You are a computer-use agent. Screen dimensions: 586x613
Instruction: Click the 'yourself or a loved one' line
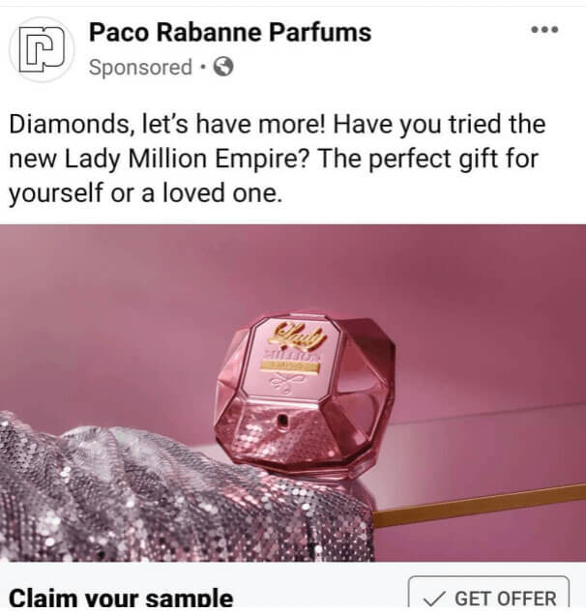click(x=145, y=193)
